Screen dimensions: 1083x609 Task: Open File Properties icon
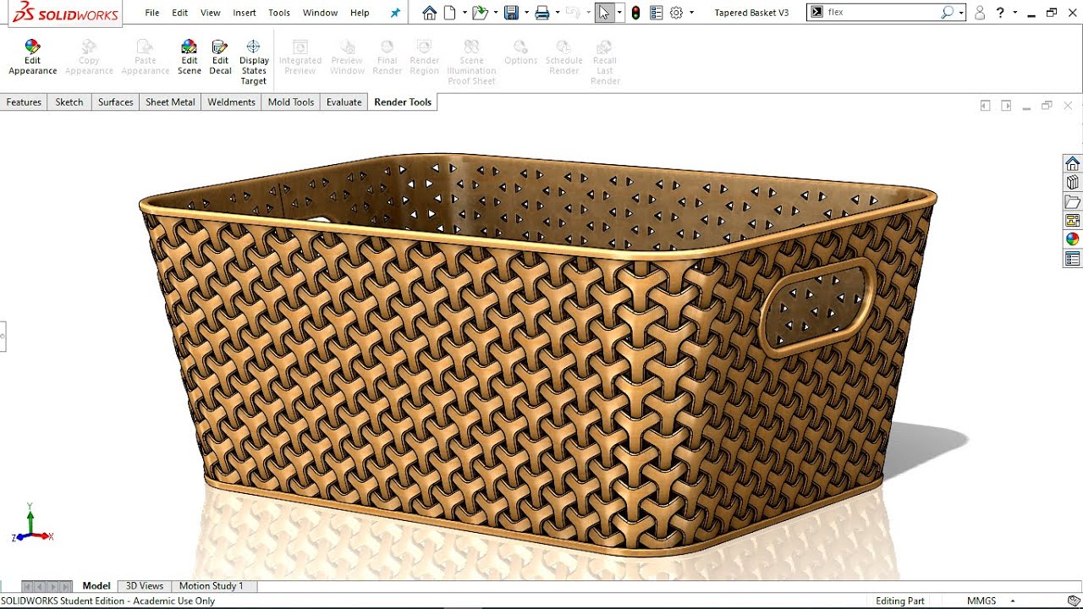click(656, 13)
